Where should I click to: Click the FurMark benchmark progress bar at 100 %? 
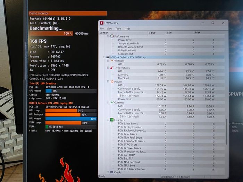pyautogui.click(x=51, y=33)
